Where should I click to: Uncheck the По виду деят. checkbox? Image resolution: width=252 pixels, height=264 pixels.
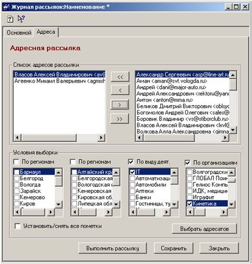(131, 162)
